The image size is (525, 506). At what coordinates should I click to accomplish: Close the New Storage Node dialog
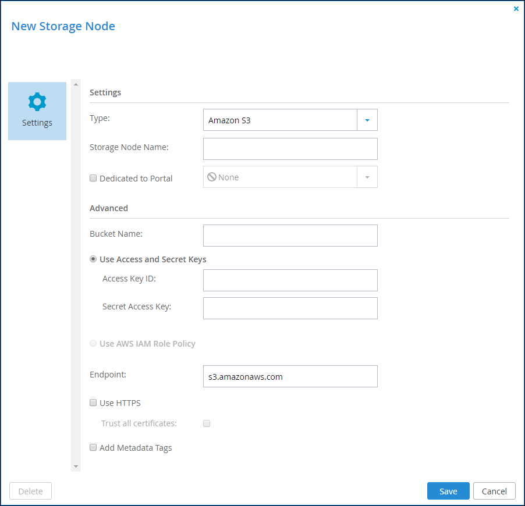[x=516, y=9]
